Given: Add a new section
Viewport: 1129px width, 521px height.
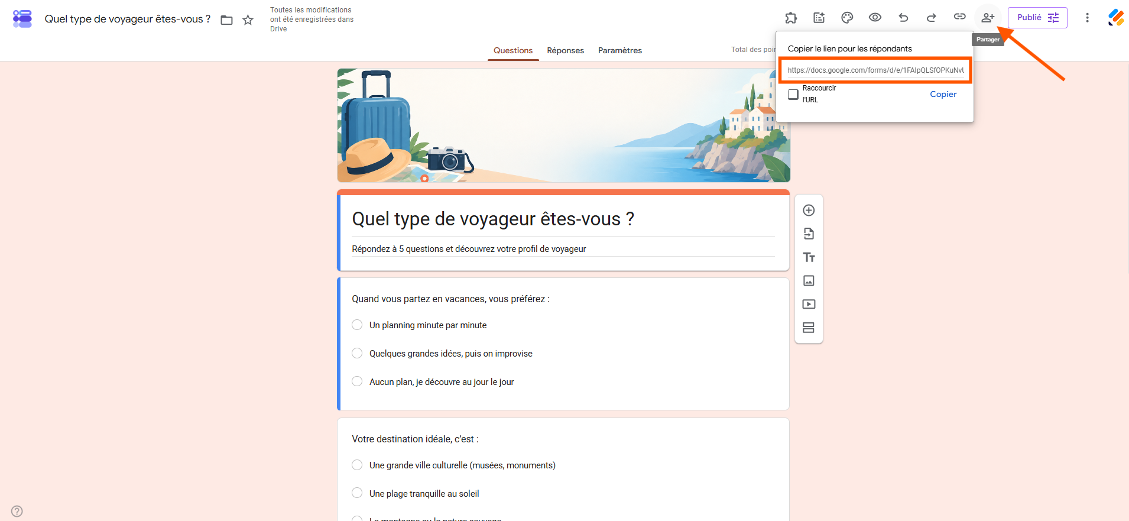Looking at the screenshot, I should point(809,328).
